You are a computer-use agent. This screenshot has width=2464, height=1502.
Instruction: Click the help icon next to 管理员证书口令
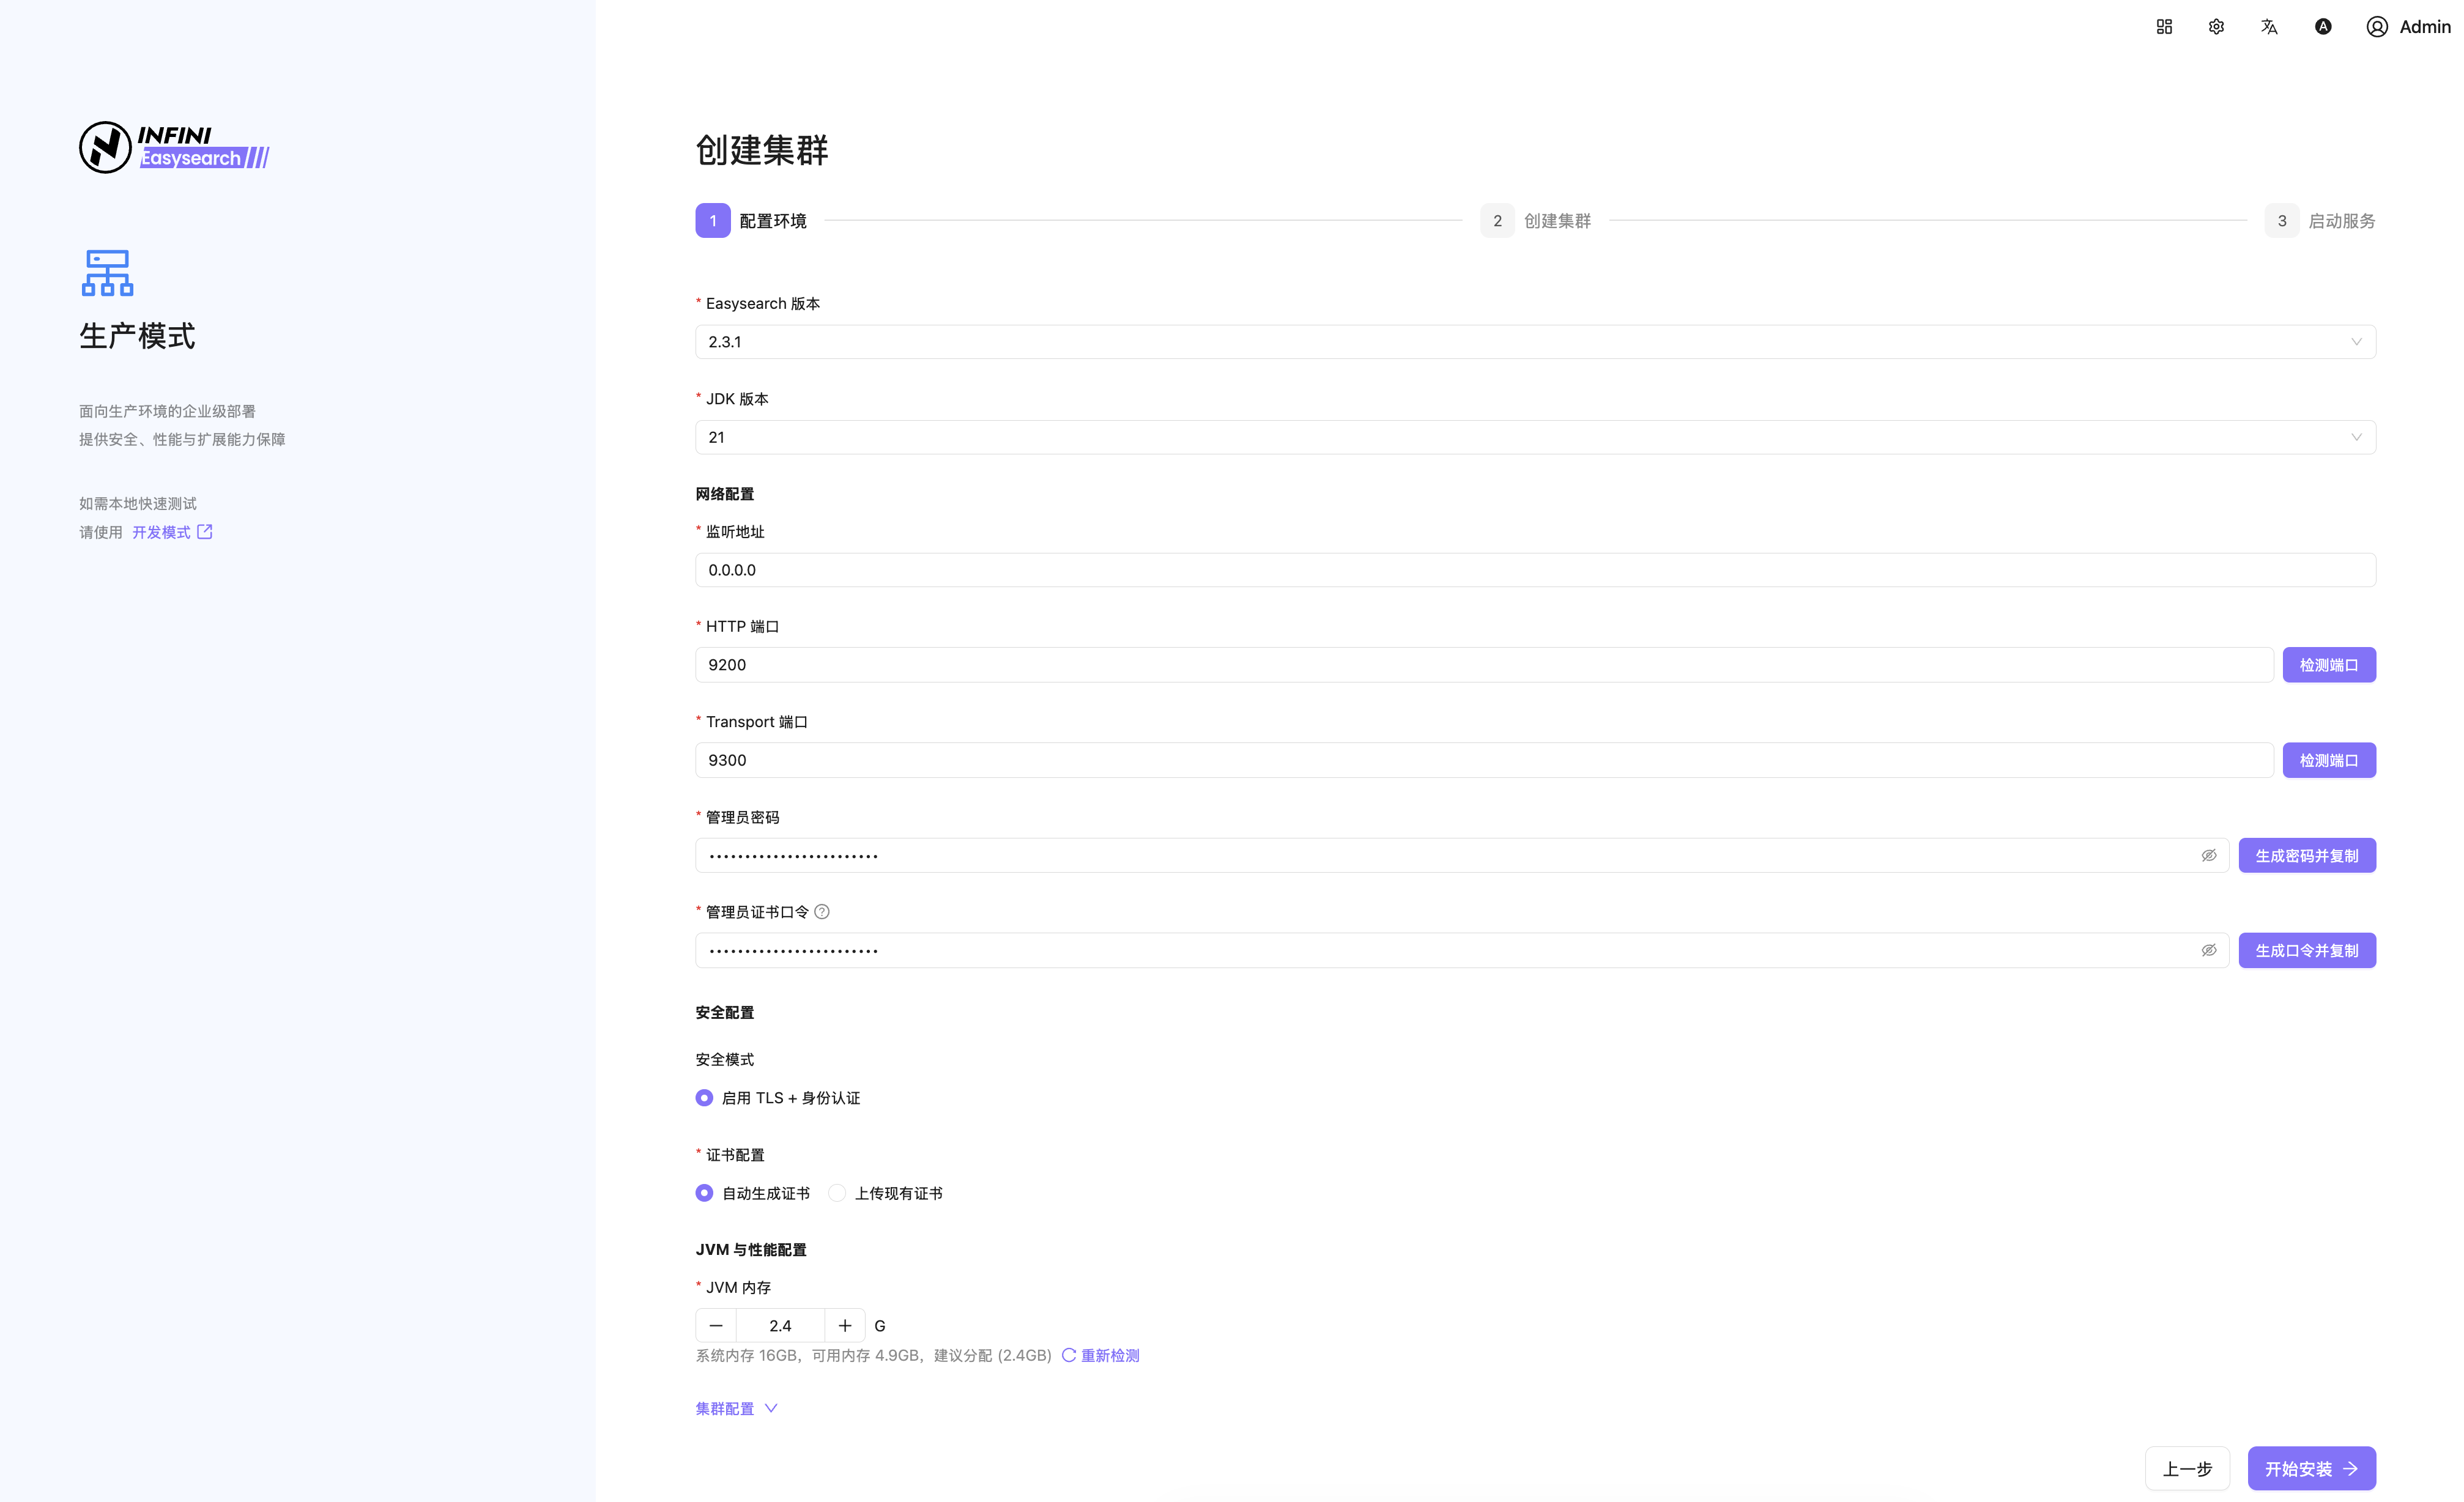(822, 912)
